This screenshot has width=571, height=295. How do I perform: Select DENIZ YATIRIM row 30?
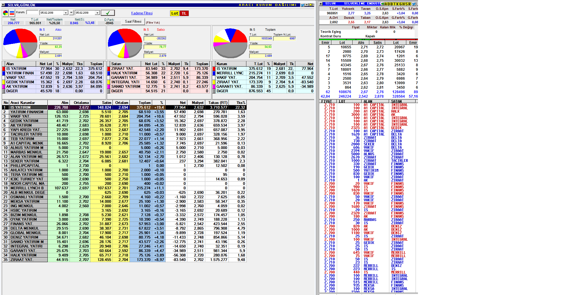point(124,237)
